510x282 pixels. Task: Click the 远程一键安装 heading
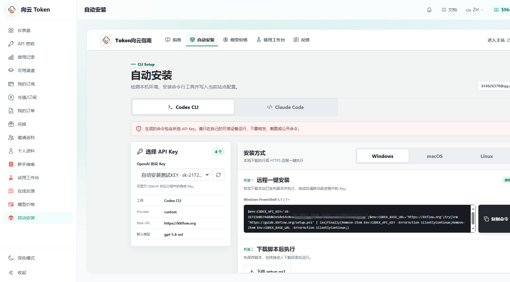[273, 180]
